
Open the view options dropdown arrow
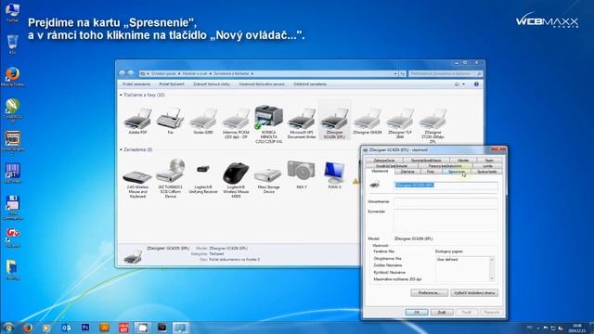[464, 84]
